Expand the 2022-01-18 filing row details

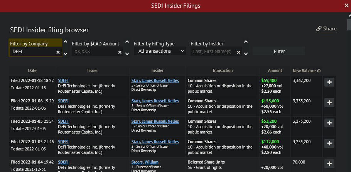click(x=329, y=82)
